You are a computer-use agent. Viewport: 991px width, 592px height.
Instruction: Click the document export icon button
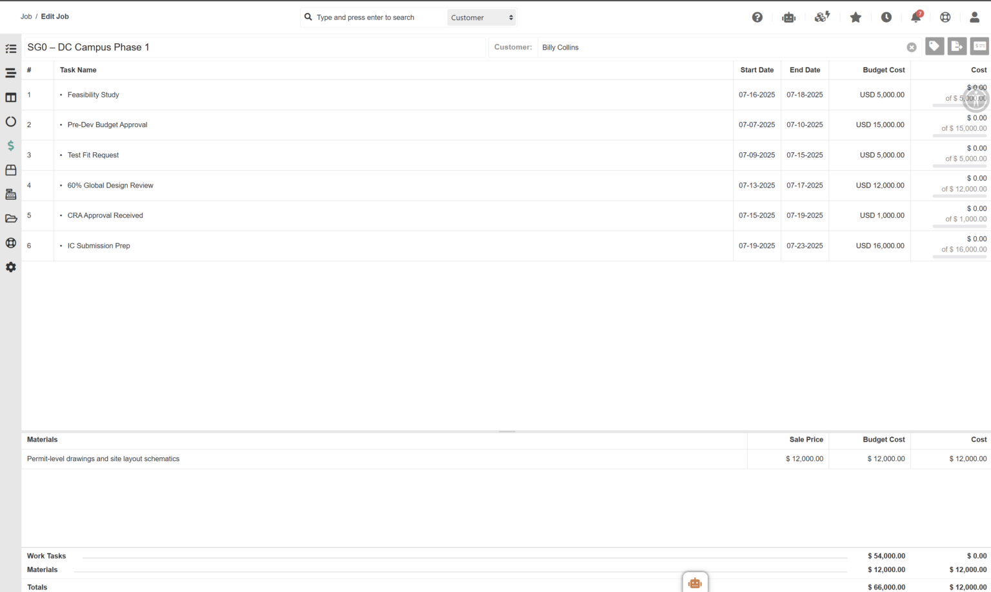(957, 46)
